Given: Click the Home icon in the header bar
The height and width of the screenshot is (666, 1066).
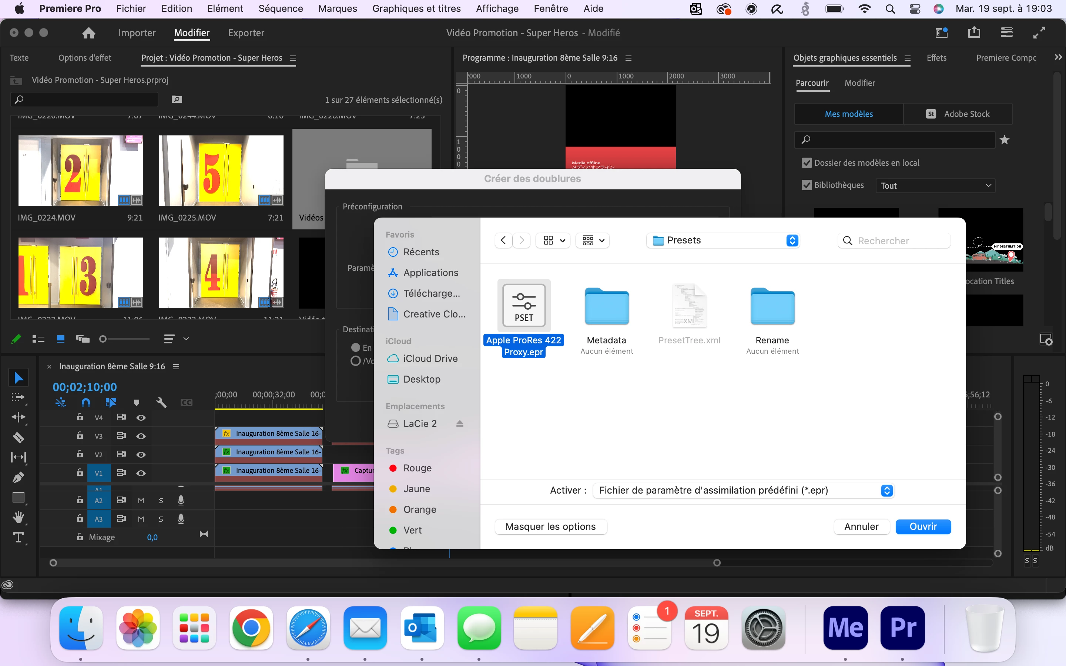Looking at the screenshot, I should pyautogui.click(x=88, y=33).
